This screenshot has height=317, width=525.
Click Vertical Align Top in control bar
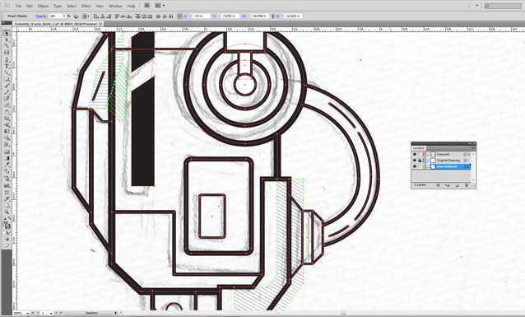pos(117,16)
